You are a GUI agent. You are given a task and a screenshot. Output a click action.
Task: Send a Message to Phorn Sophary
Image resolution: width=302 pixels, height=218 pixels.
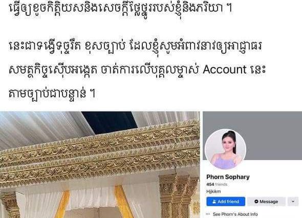tap(266, 202)
